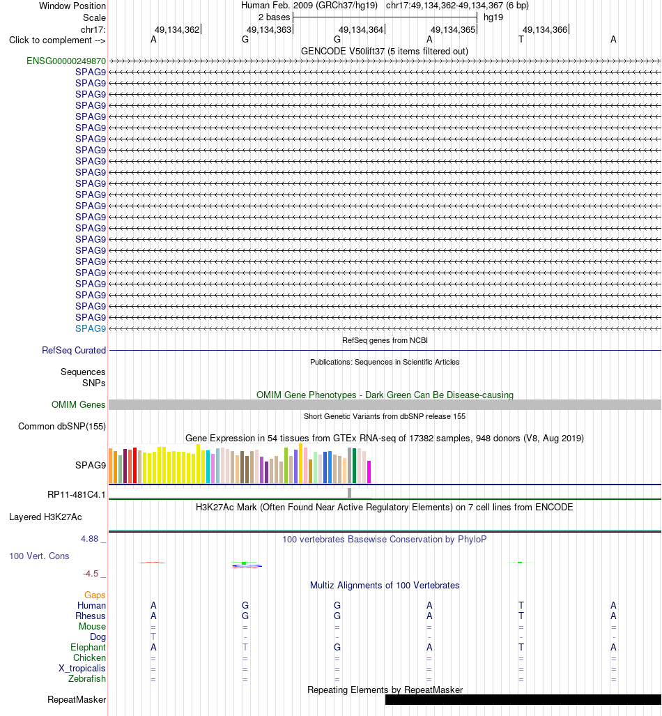Image resolution: width=662 pixels, height=716 pixels.
Task: Click the Chicken species label
Action: [x=89, y=658]
